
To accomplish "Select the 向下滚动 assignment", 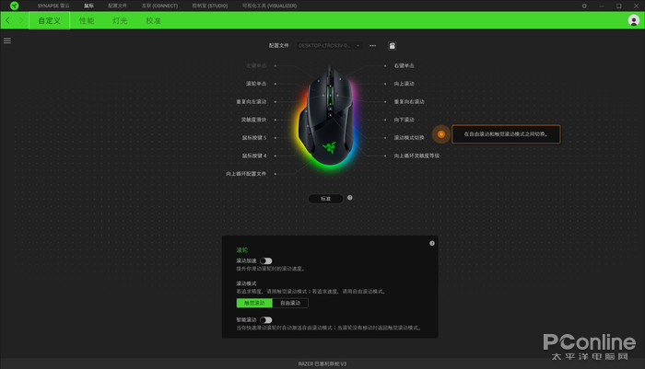I will pyautogui.click(x=404, y=120).
